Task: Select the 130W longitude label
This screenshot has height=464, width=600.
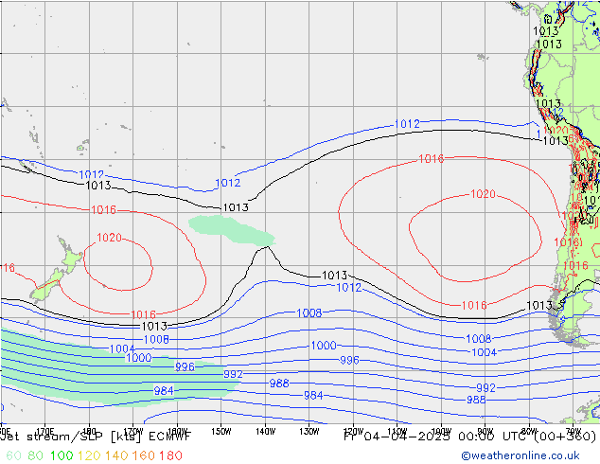Action: click(309, 431)
